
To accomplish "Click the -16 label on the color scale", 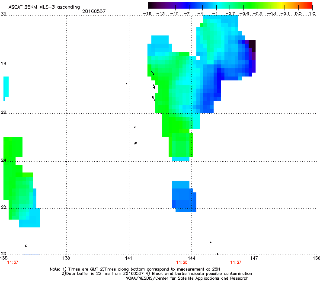I will coord(147,14).
